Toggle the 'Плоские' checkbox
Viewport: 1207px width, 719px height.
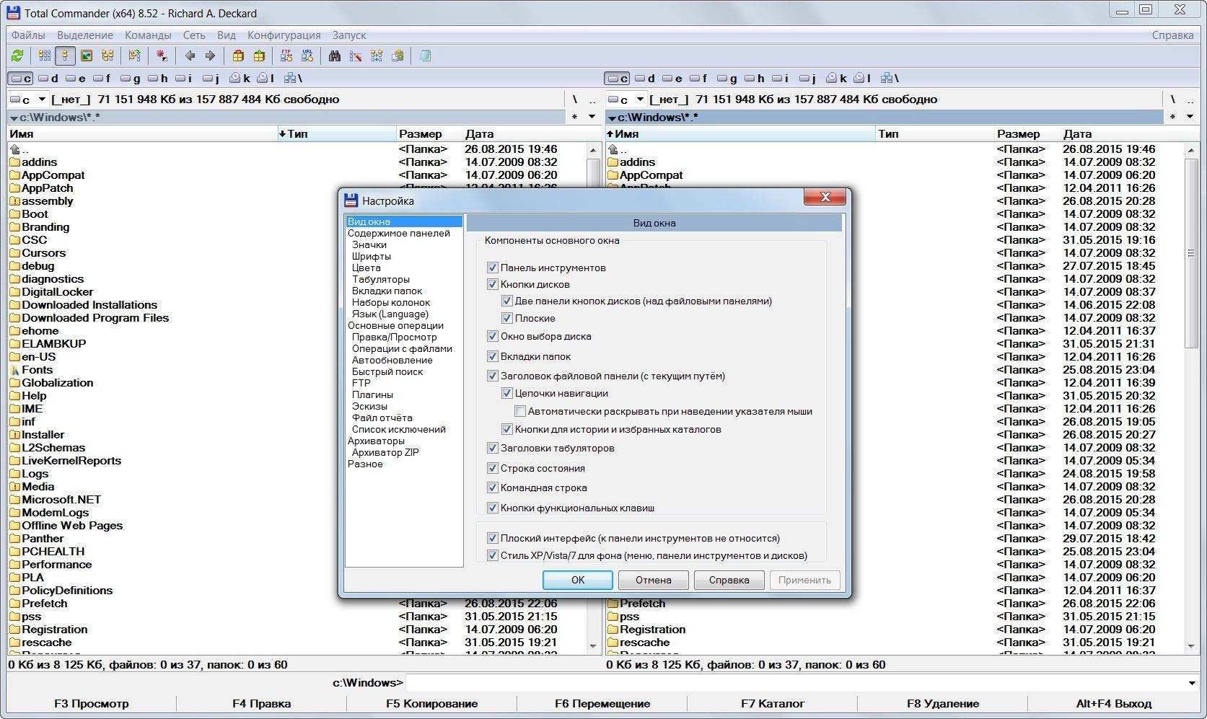coord(507,318)
